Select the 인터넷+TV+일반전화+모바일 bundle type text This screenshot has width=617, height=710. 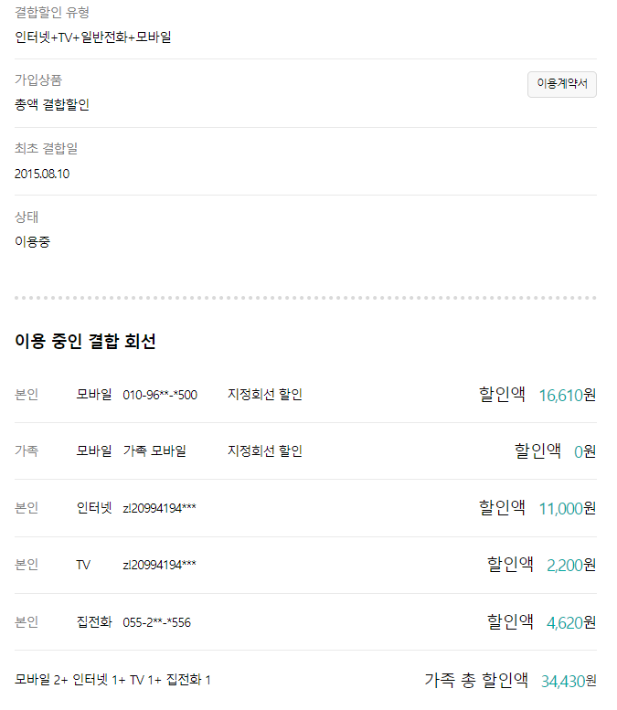tap(93, 37)
